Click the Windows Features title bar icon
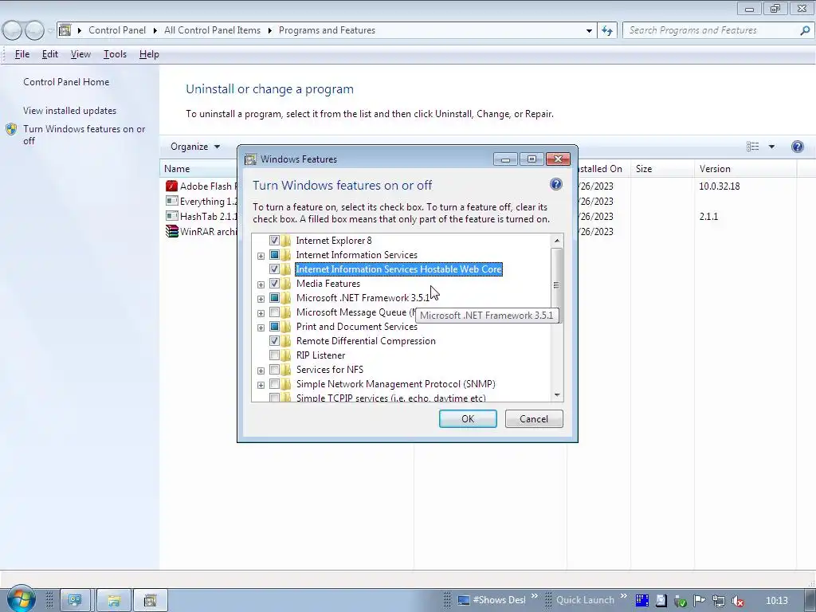 [250, 159]
